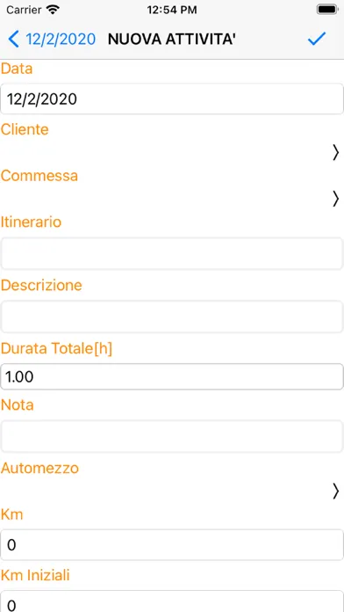Expand the Cliente selection chevron
The width and height of the screenshot is (344, 612).
click(x=336, y=153)
